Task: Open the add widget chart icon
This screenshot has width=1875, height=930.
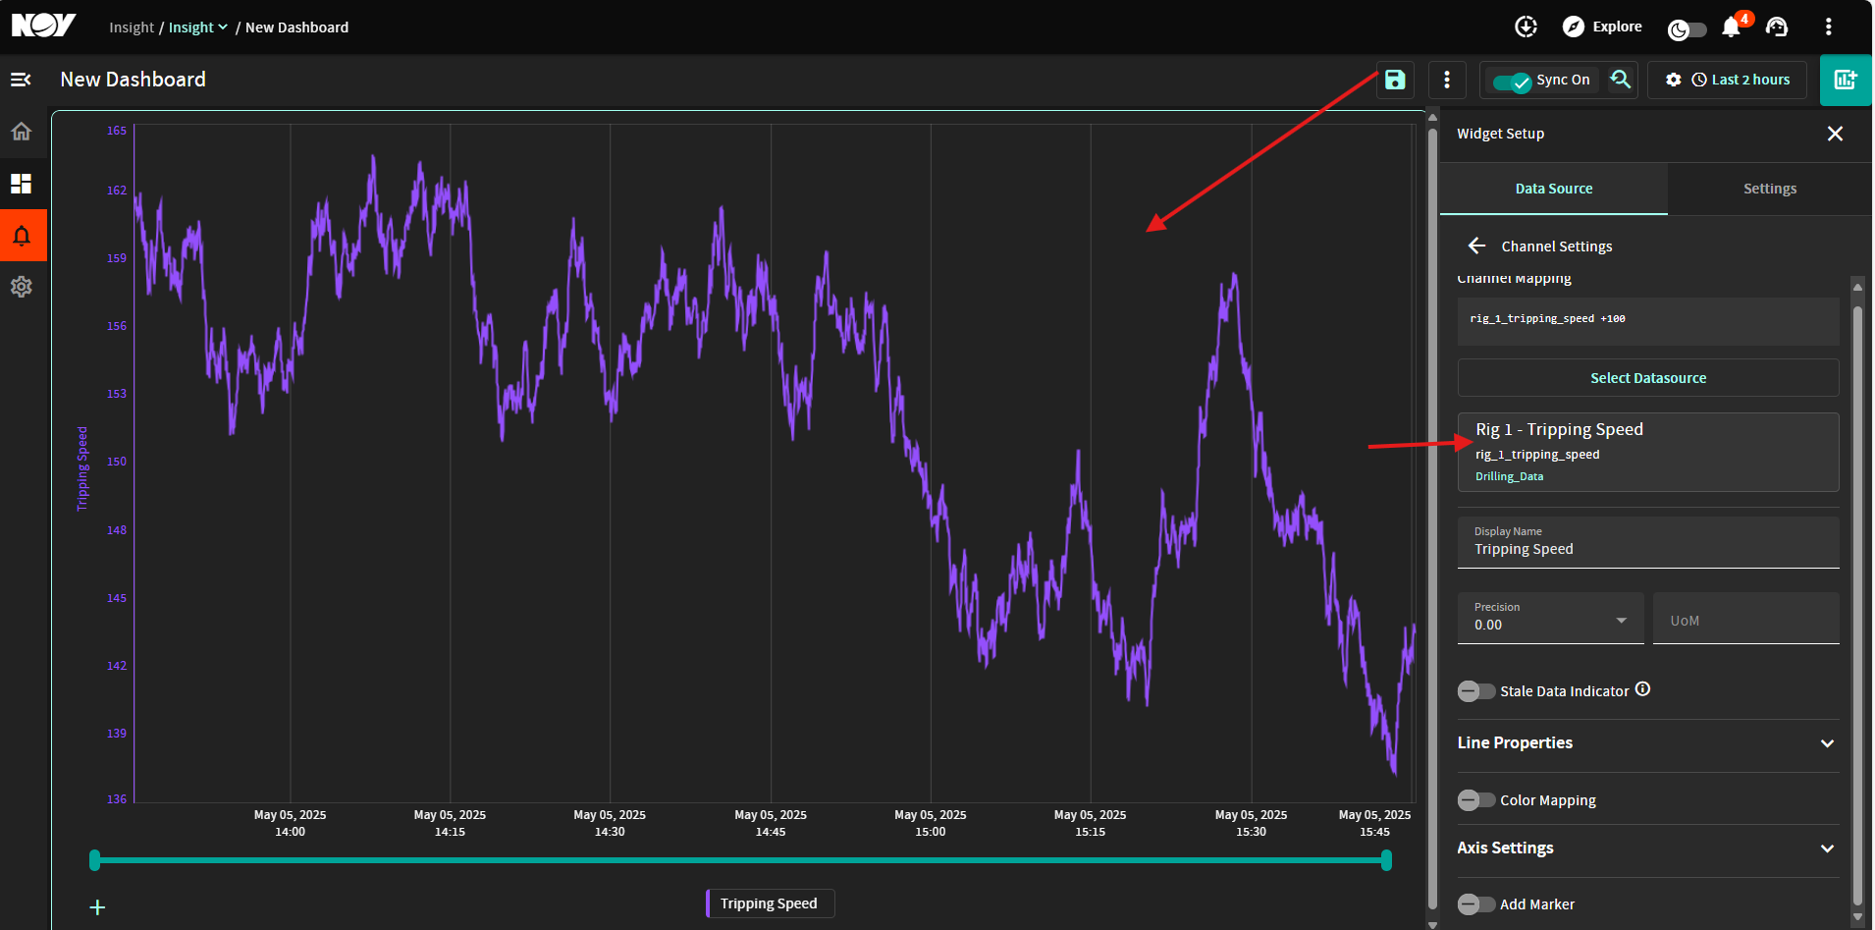Action: (1846, 80)
